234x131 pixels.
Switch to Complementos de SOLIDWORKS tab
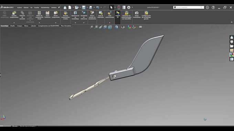[x=49, y=26]
